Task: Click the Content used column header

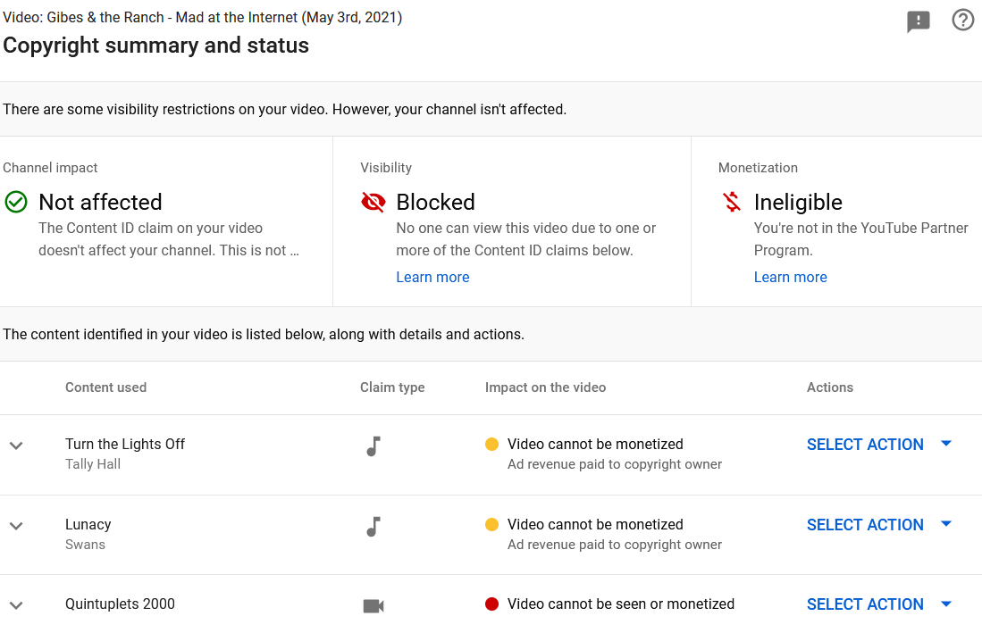Action: [105, 387]
